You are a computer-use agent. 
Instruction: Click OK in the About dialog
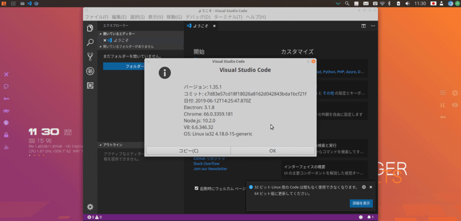[x=273, y=151]
